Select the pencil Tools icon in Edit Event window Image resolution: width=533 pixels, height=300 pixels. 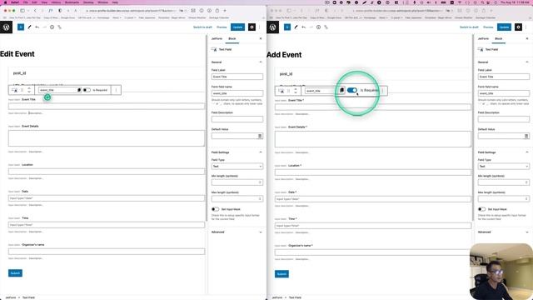(30, 27)
